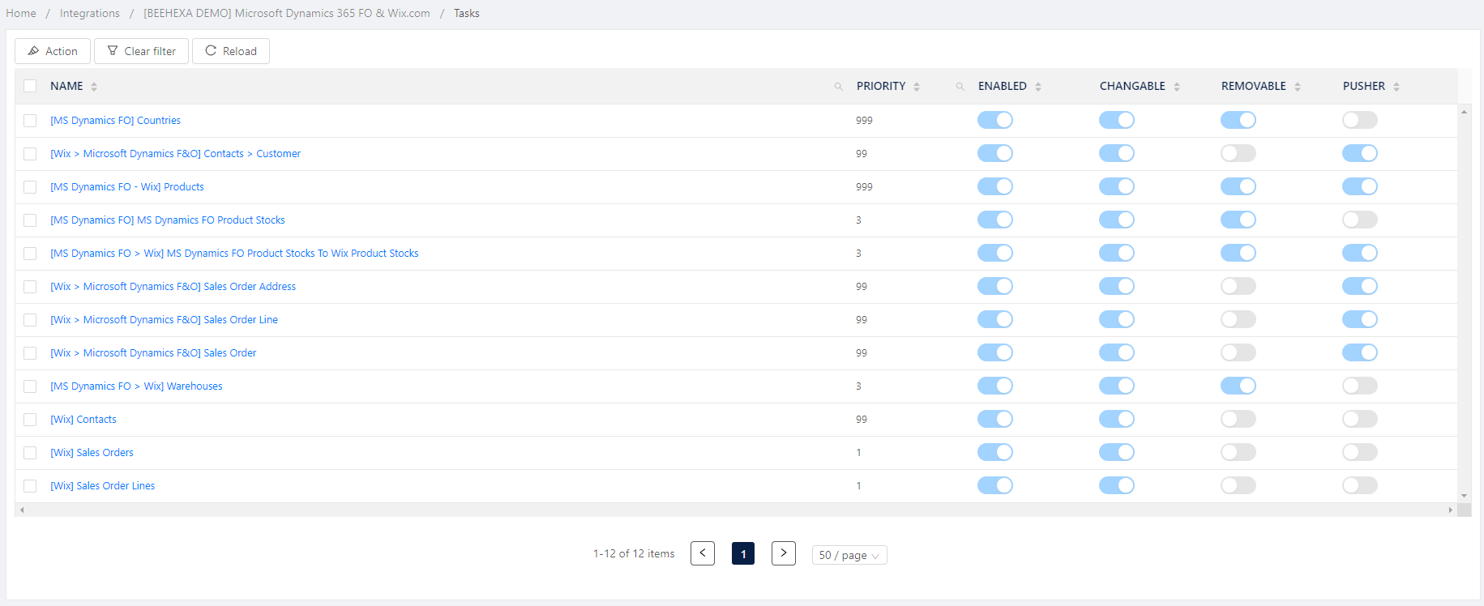Toggle ENABLED for Sales Order Line task
Screen dimensions: 1484x606
[x=995, y=319]
